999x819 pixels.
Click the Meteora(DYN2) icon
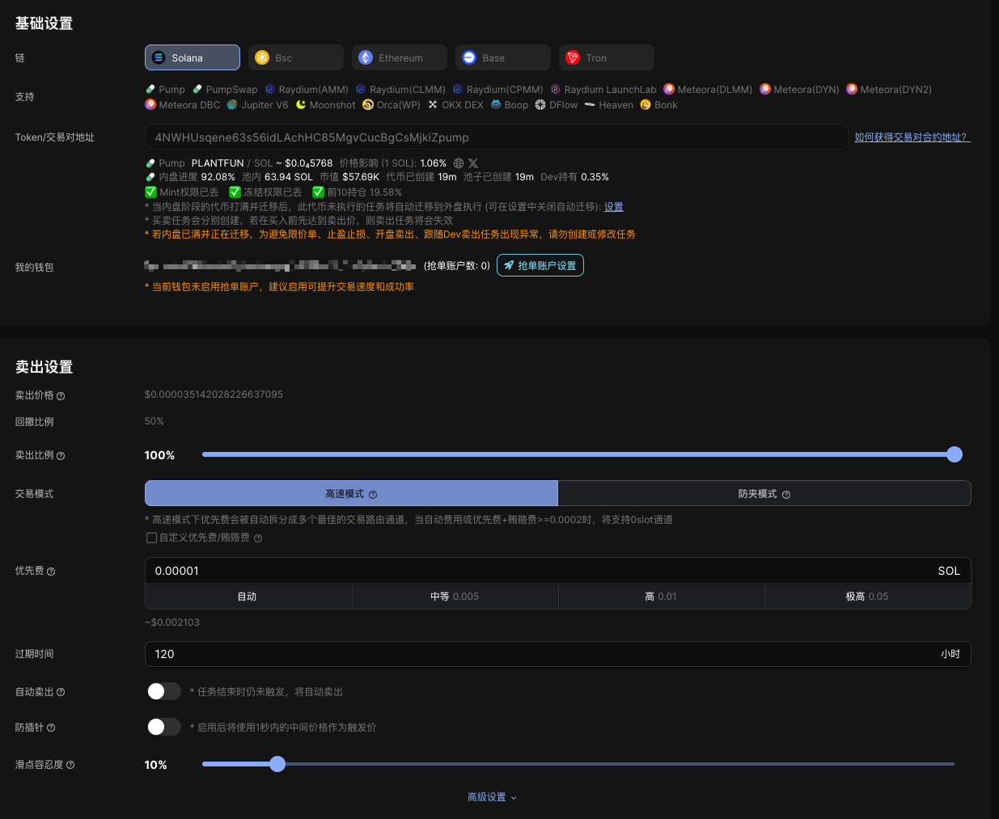(852, 90)
